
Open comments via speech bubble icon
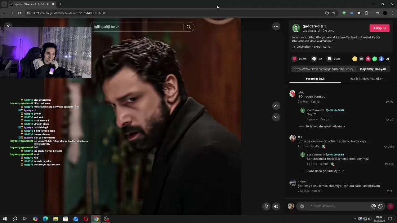tap(314, 59)
